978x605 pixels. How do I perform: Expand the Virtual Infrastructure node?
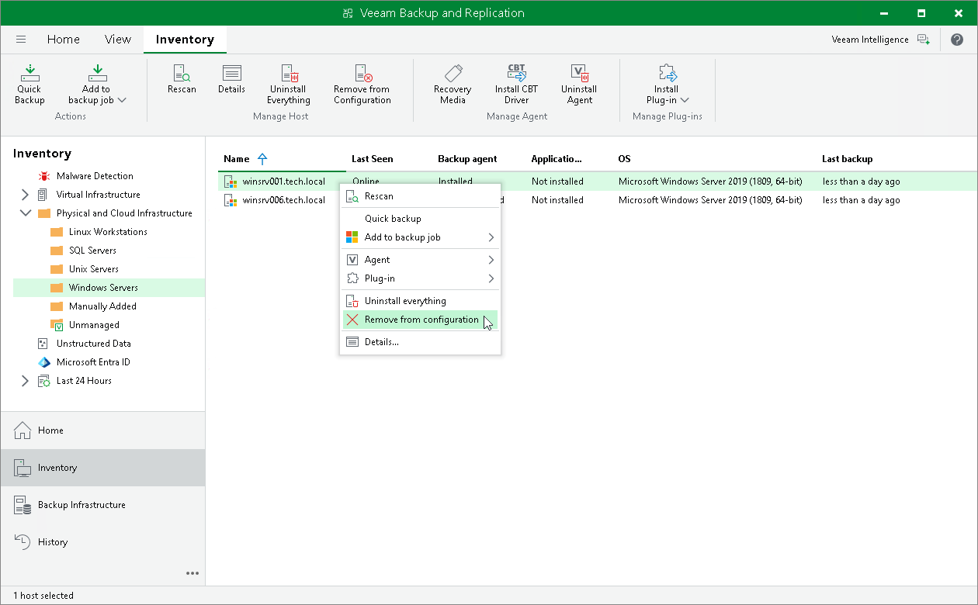(25, 195)
